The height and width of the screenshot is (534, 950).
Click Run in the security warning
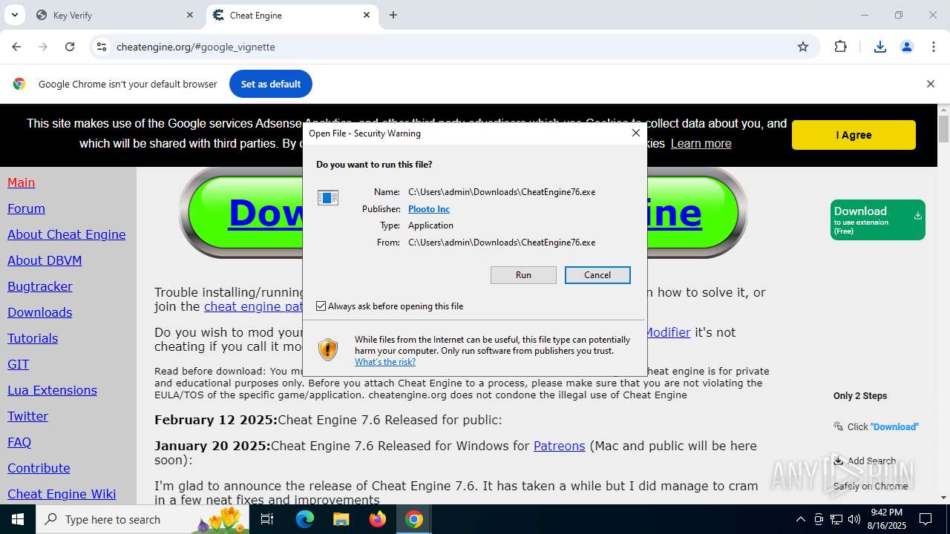point(523,275)
